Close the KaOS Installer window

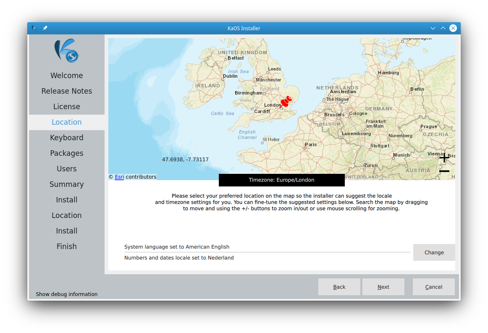[x=453, y=28]
